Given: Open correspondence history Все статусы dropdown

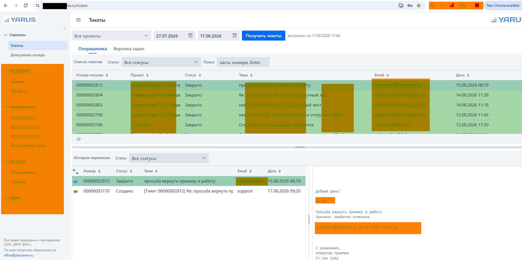Looking at the screenshot, I should (169, 158).
